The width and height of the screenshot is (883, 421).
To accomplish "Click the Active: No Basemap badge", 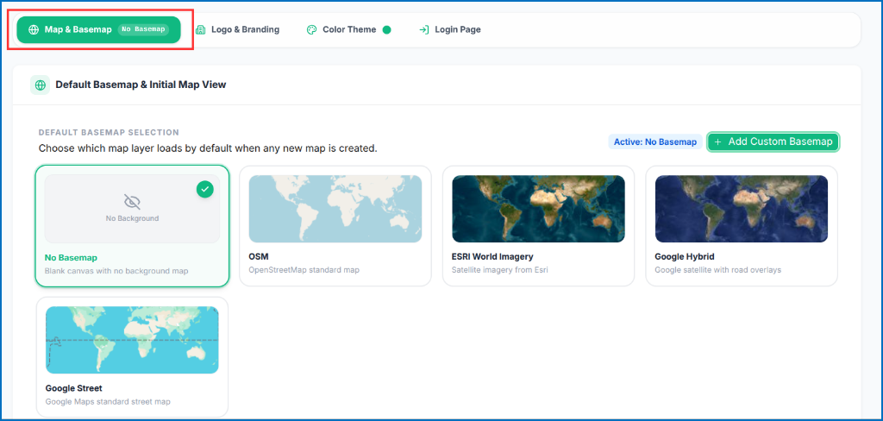I will tap(655, 142).
